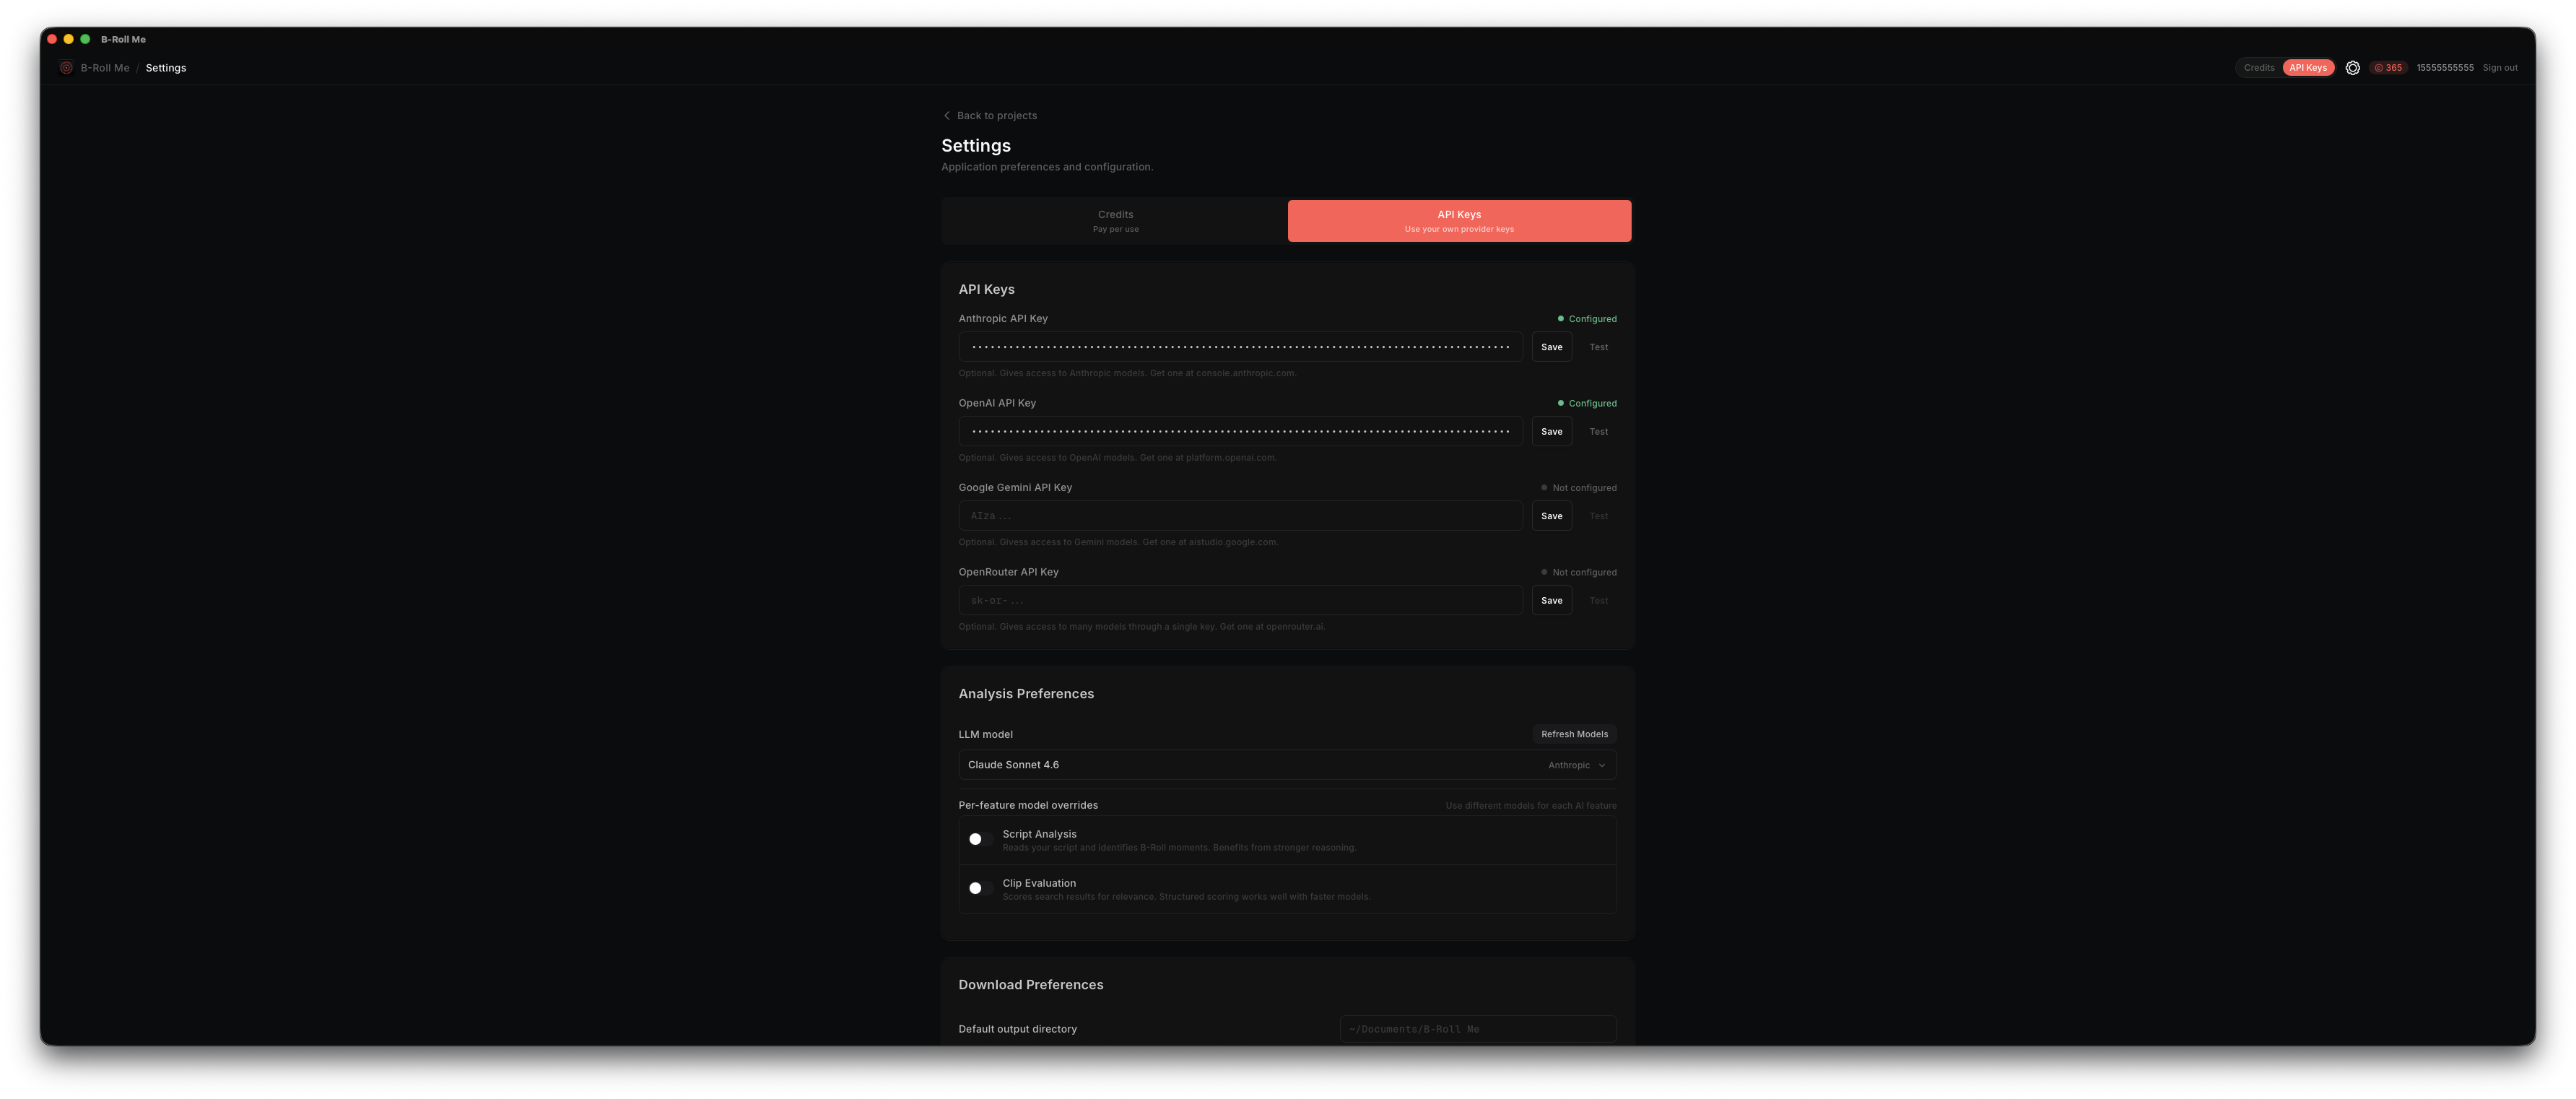Click the Script Analysis label text
This screenshot has width=2576, height=1099.
1039,834
